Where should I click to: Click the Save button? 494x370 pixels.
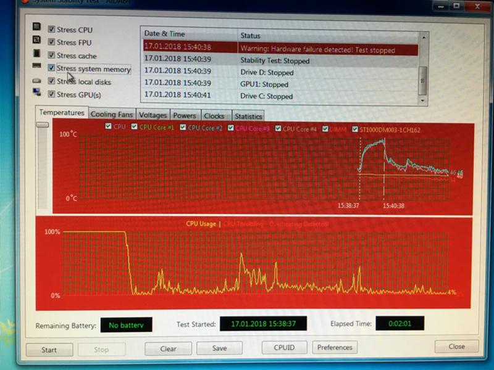(220, 348)
